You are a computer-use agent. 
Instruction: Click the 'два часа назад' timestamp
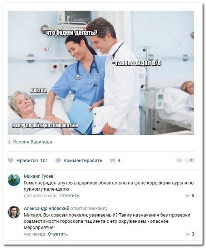click(x=40, y=196)
